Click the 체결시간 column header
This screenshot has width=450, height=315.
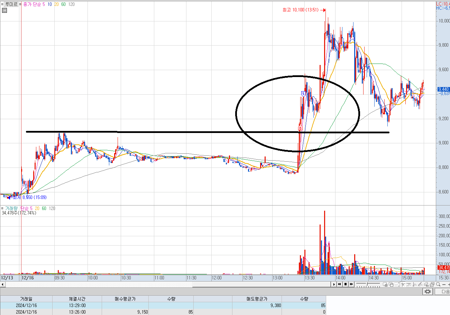[77, 299]
